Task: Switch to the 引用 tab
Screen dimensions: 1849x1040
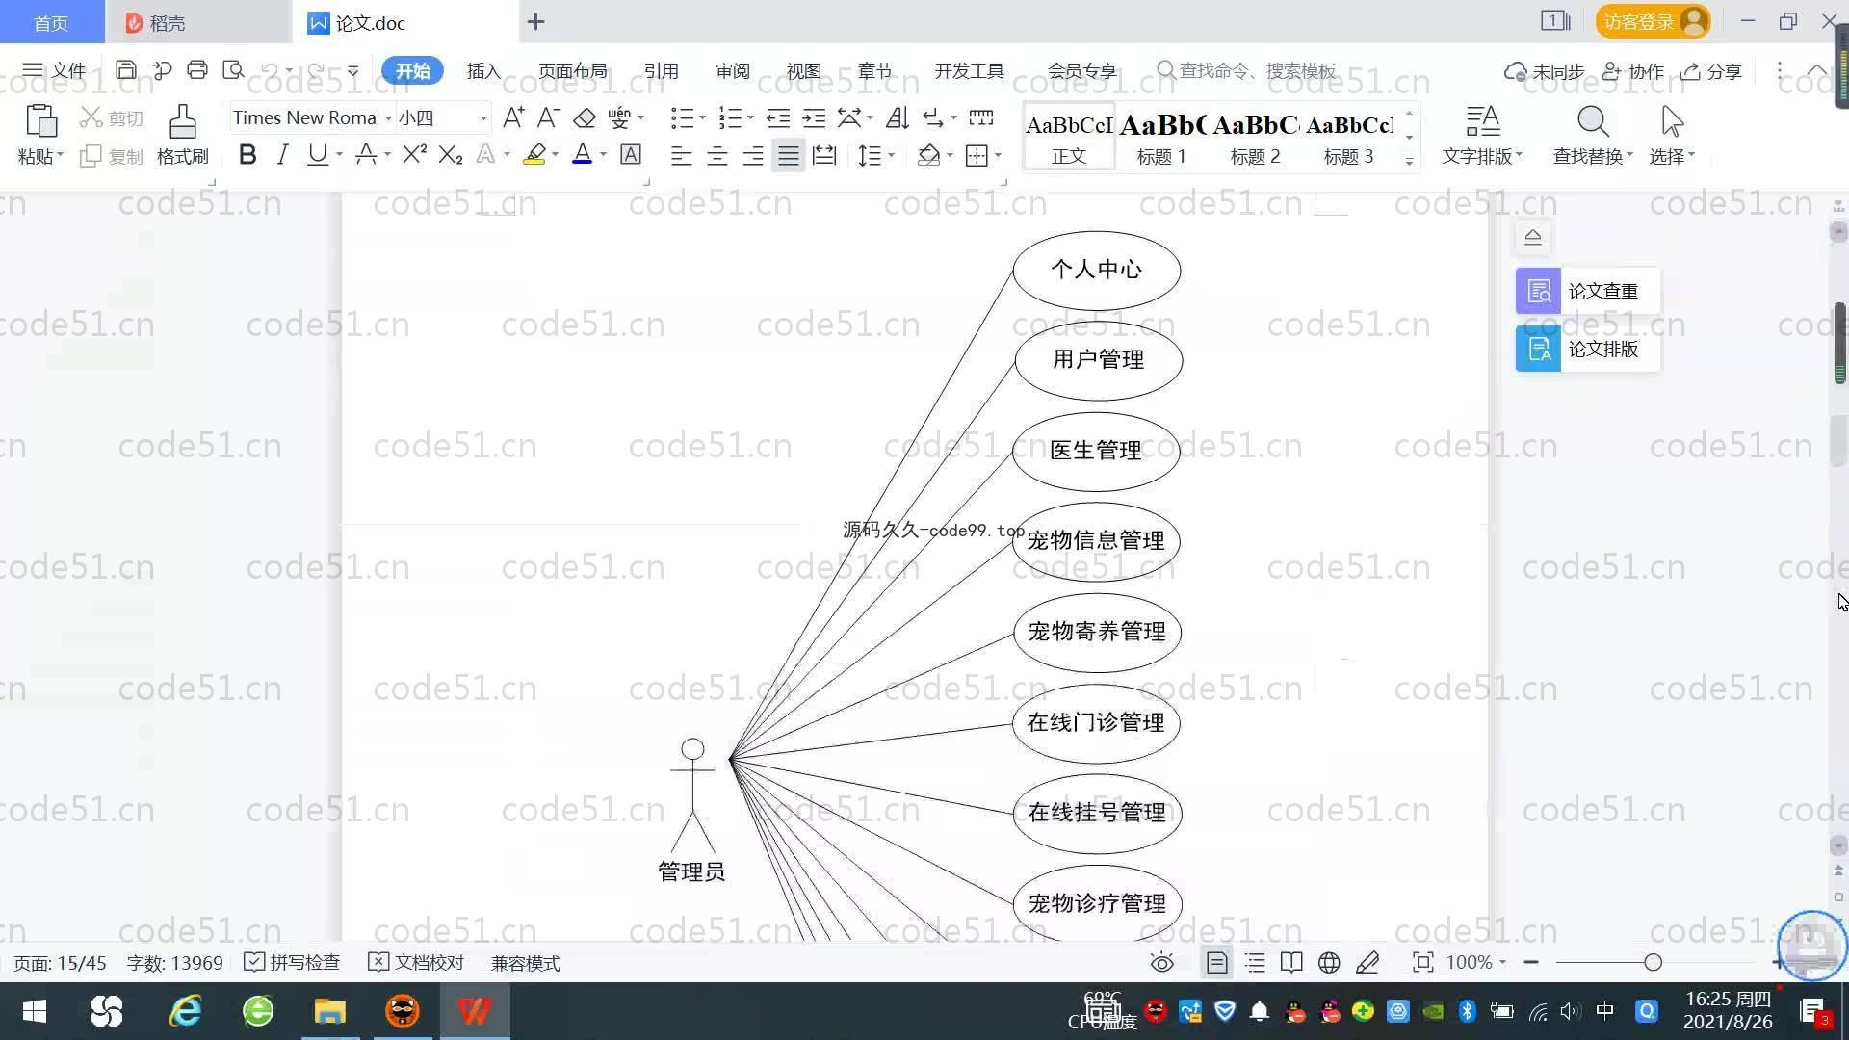Action: (x=662, y=71)
